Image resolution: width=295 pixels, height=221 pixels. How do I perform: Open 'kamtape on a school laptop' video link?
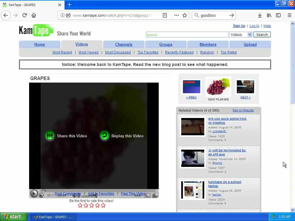[225, 184]
